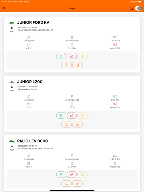Tap orange street-view pin button for JUNIOR FORD KA
The image size is (144, 192).
click(x=66, y=65)
